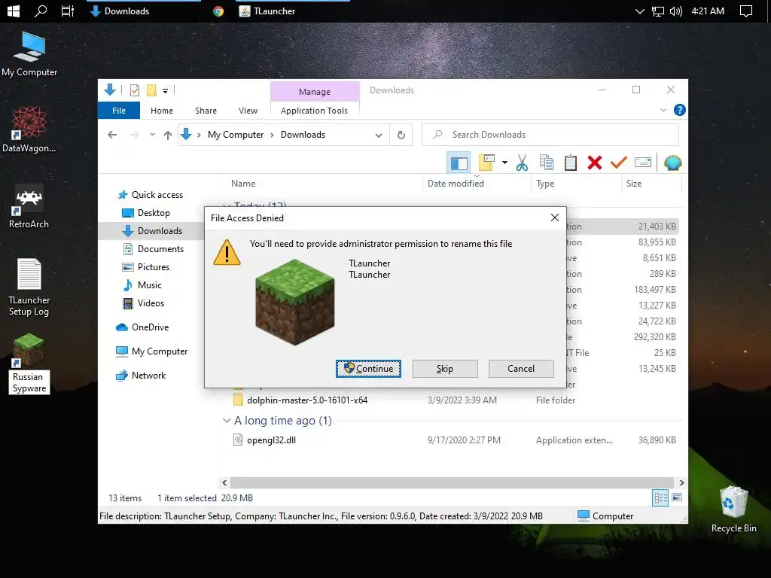Click the Search Downloads field
The width and height of the screenshot is (771, 578).
pyautogui.click(x=550, y=135)
